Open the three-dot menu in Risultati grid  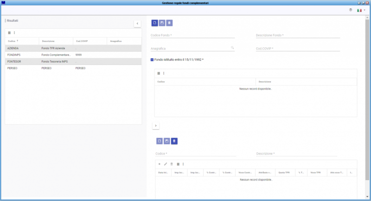click(14, 33)
